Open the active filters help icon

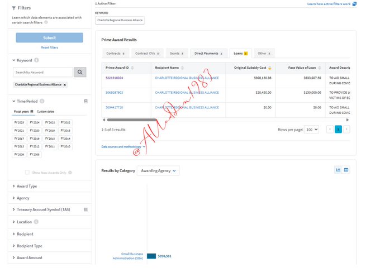coord(354,4)
